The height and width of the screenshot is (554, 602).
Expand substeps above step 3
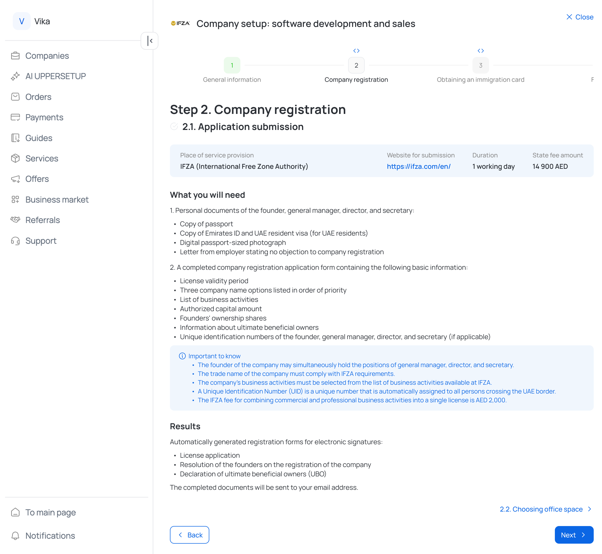click(481, 51)
